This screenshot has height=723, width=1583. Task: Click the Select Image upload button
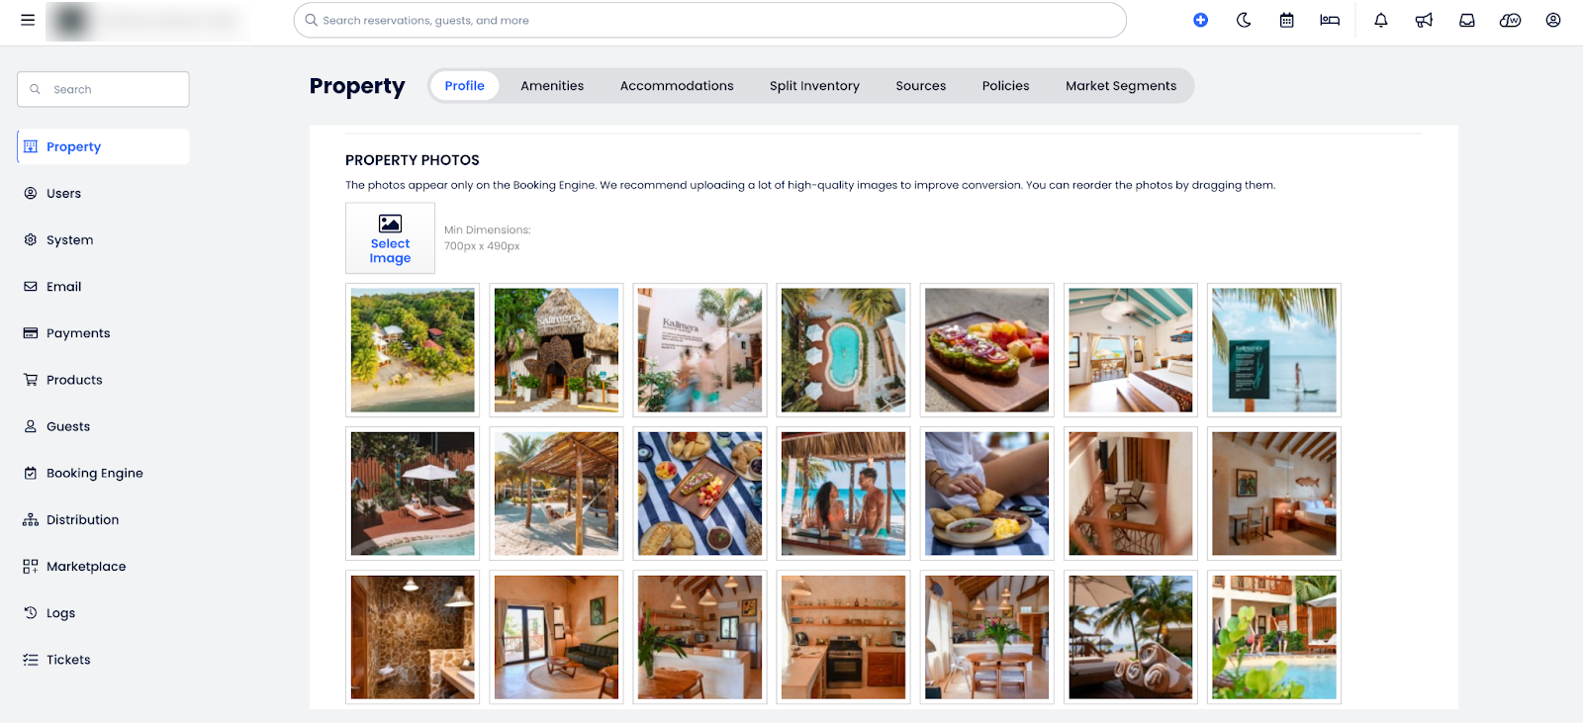(x=390, y=238)
